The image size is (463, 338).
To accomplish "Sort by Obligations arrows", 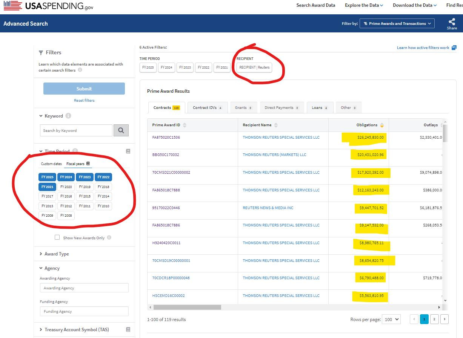I will [382, 125].
